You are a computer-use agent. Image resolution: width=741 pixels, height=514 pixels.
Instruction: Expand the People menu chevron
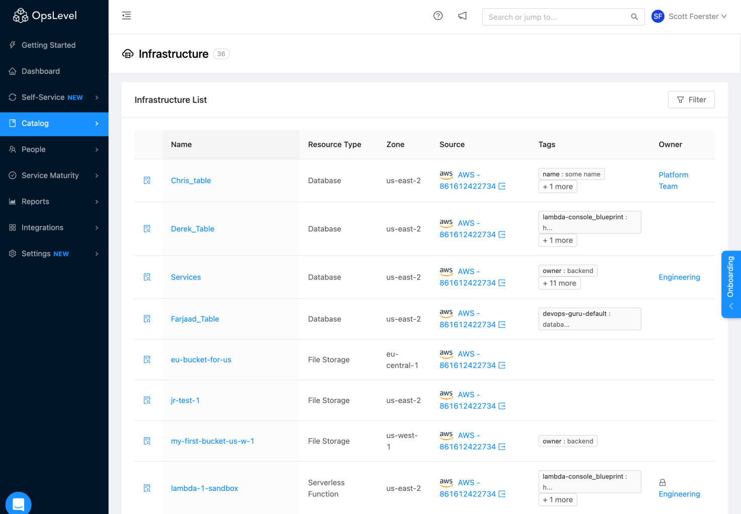(97, 150)
